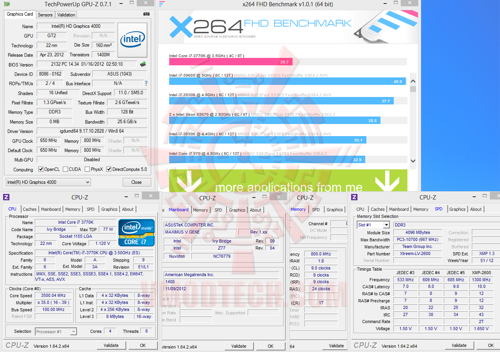500x352 pixels.
Task: Click the "Socket 1155 LGA" package value
Action: click(x=75, y=236)
